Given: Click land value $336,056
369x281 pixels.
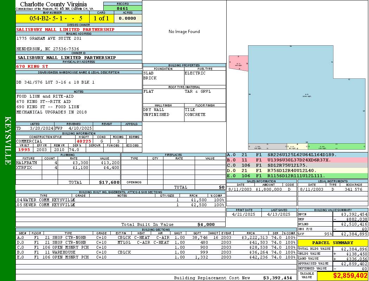Looking at the screenshot, I should click(x=357, y=259).
